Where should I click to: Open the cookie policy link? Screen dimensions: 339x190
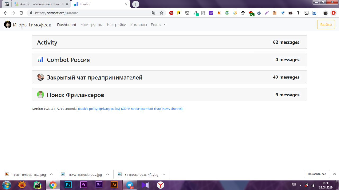coord(88,109)
